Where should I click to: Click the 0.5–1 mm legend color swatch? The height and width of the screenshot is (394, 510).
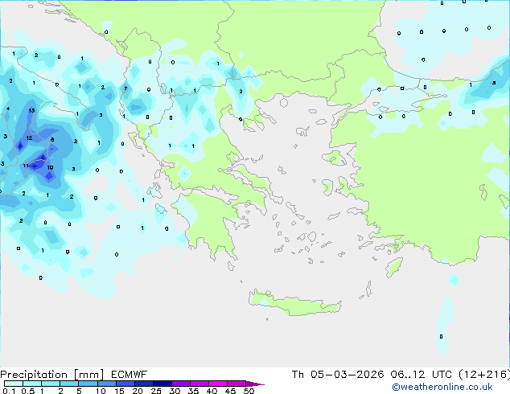click(x=32, y=384)
